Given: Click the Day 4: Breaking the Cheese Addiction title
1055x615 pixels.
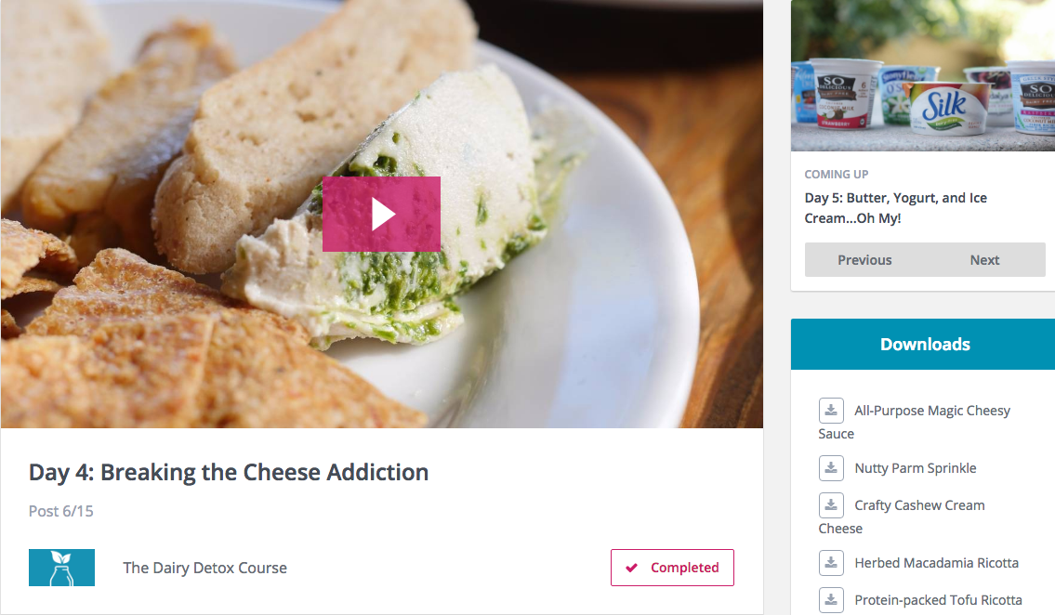Looking at the screenshot, I should pos(229,472).
